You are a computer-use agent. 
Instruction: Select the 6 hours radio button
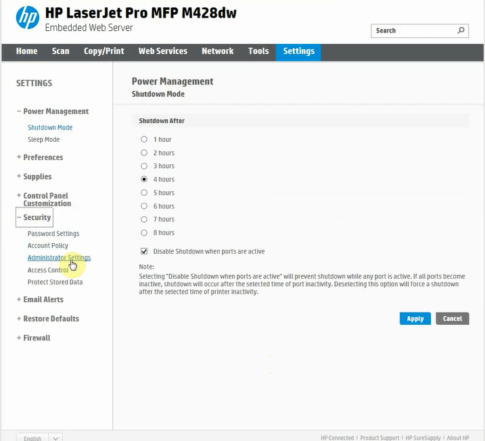coord(144,206)
